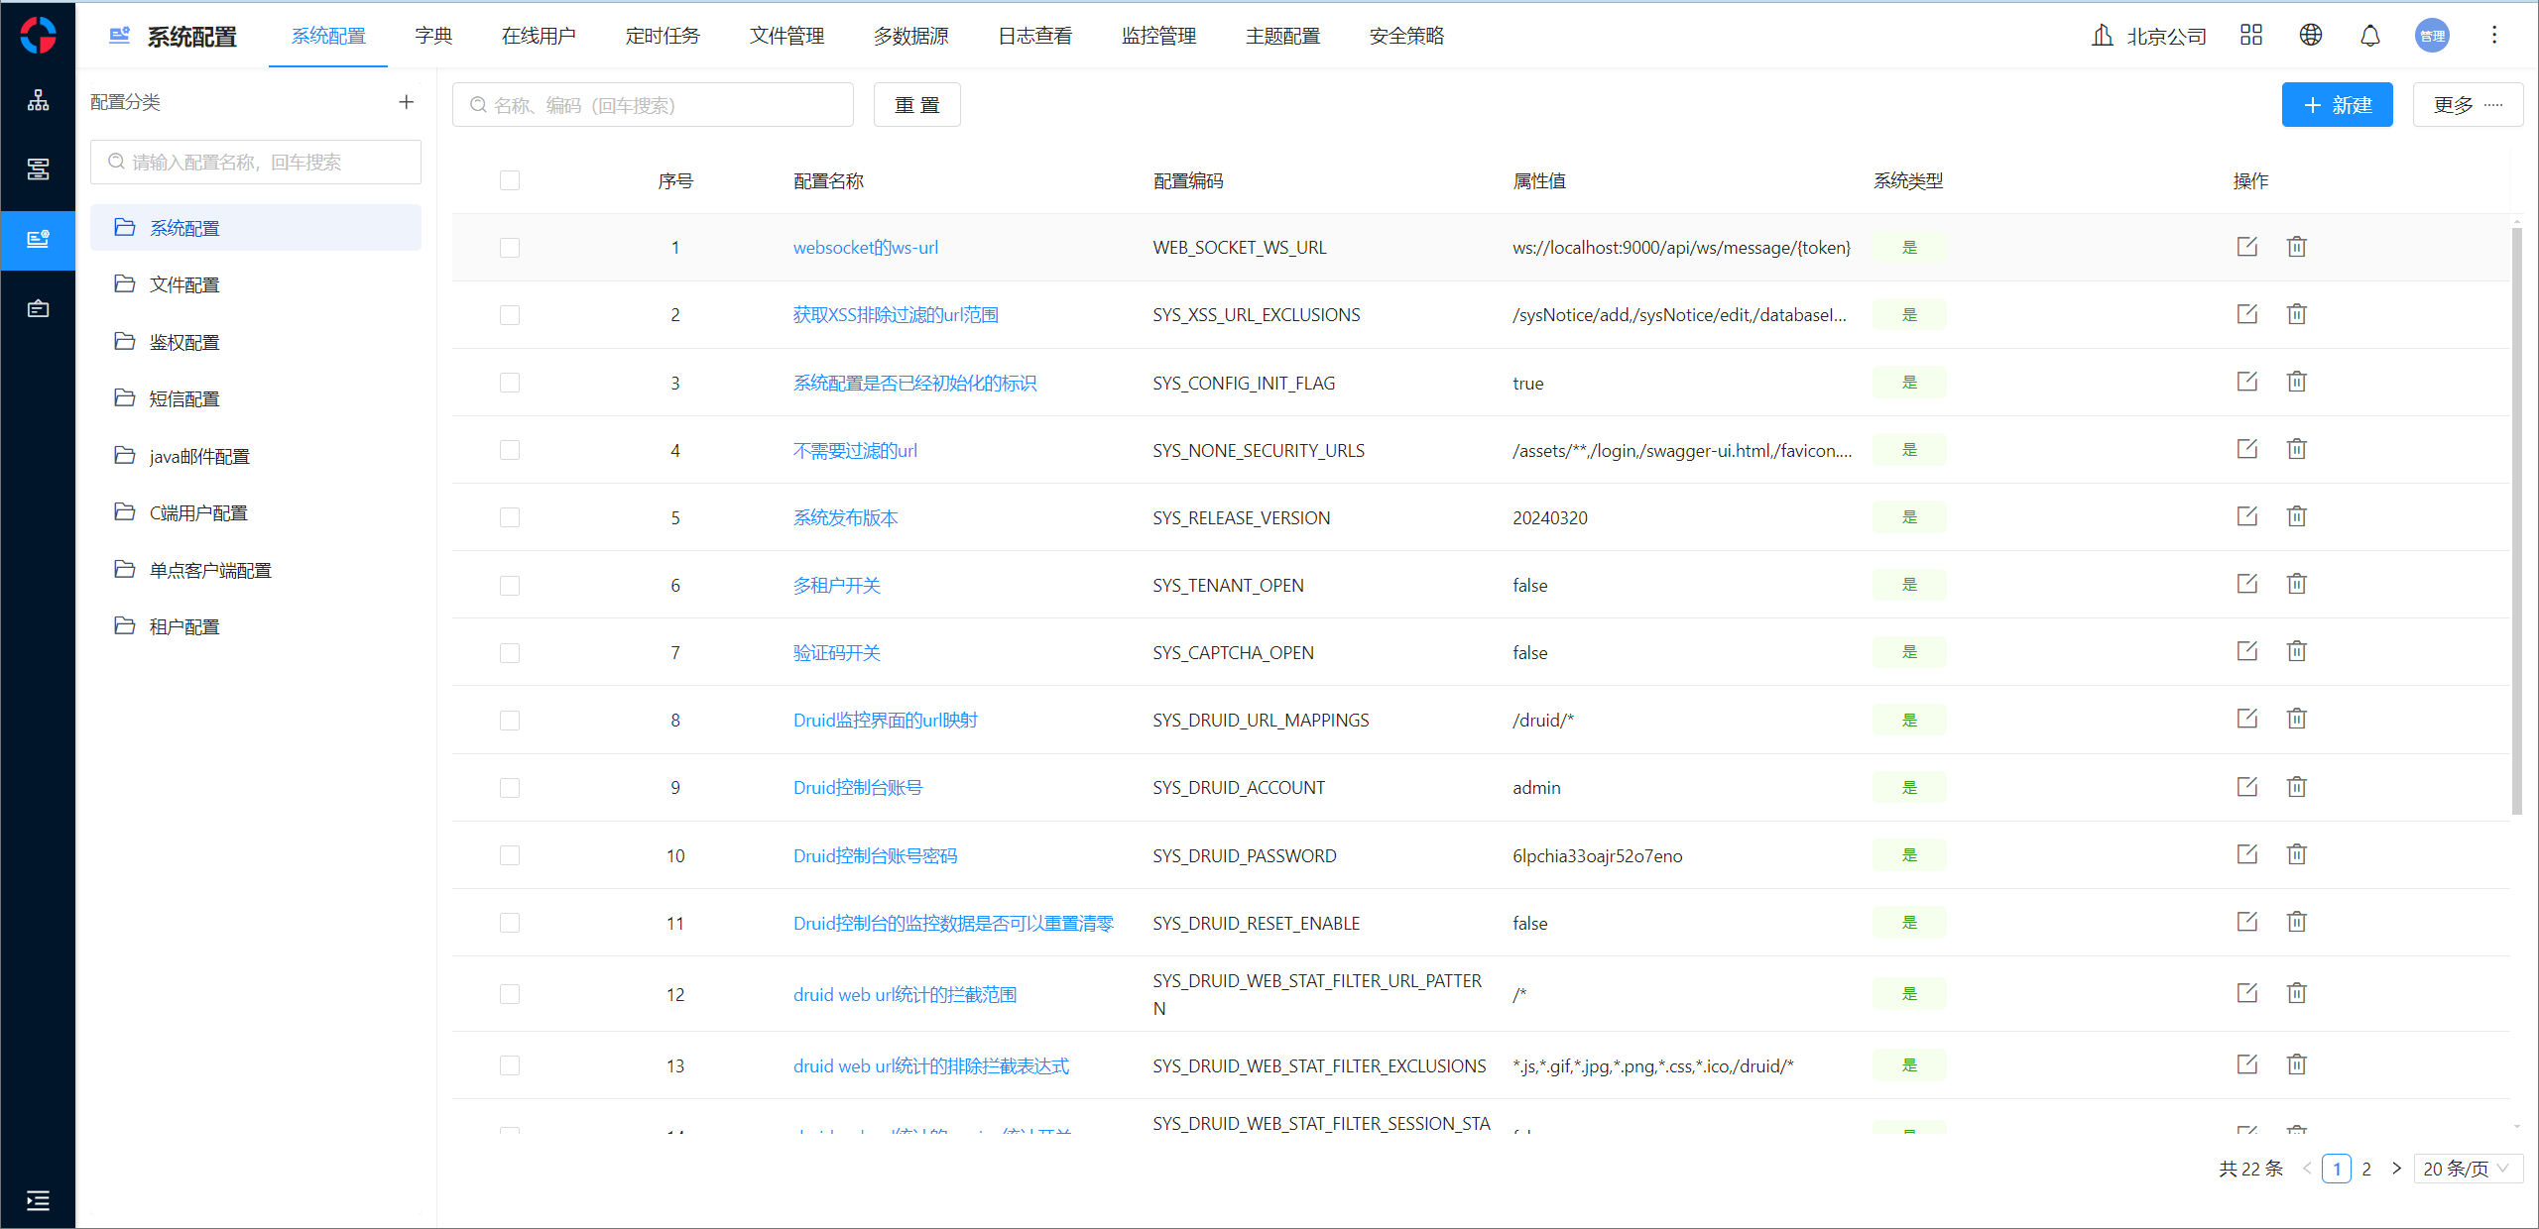2539x1229 pixels.
Task: Click the vertical three-dots menu icon
Action: click(2493, 36)
